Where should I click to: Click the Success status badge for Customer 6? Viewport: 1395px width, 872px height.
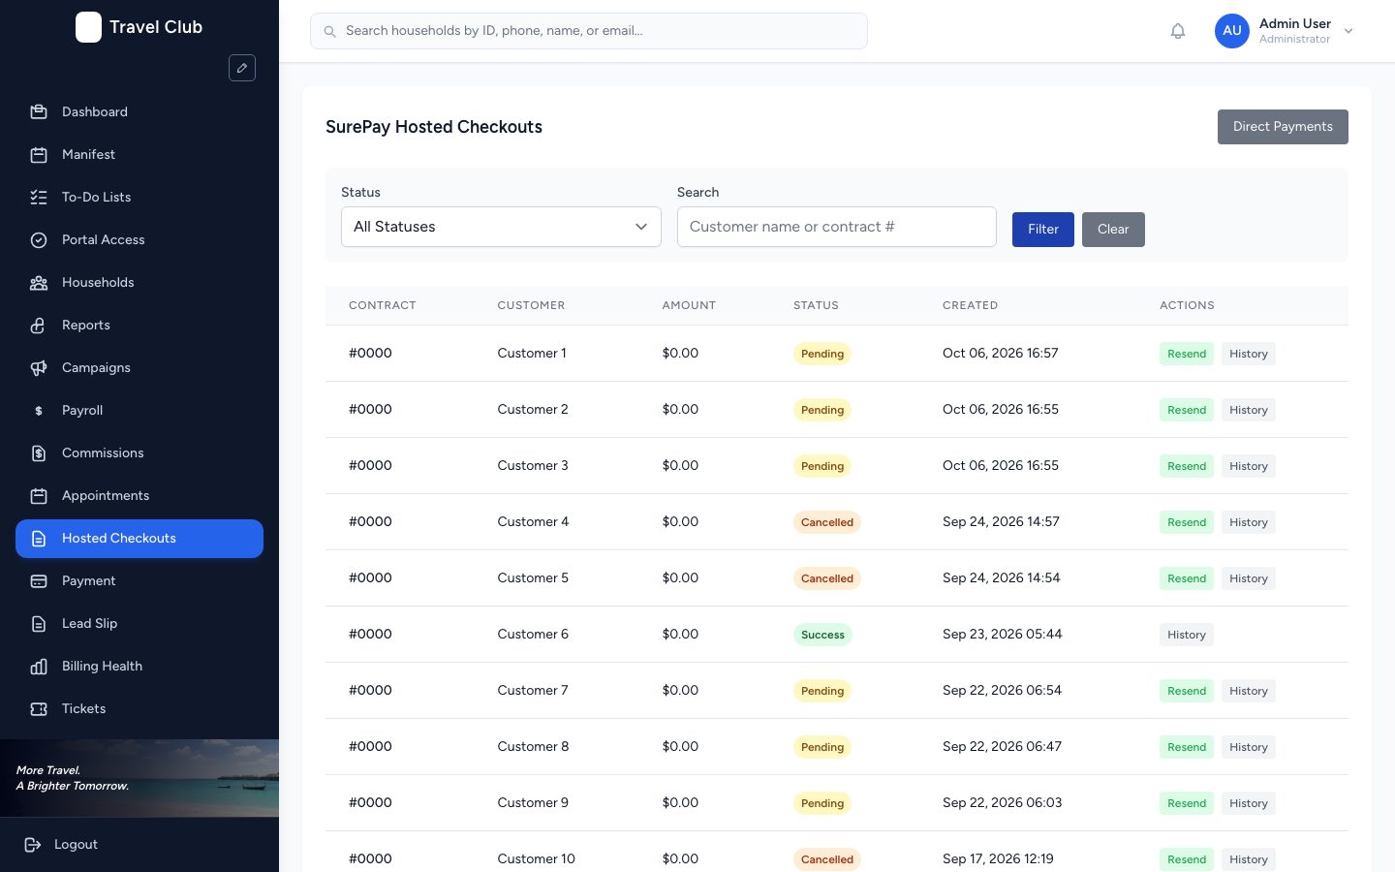pos(822,635)
